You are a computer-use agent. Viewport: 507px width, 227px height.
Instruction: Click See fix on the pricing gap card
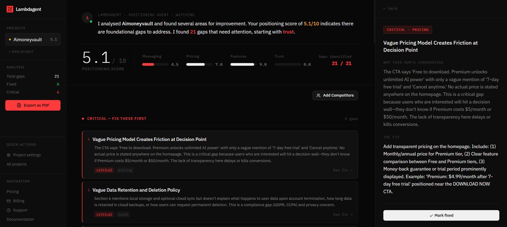343,170
